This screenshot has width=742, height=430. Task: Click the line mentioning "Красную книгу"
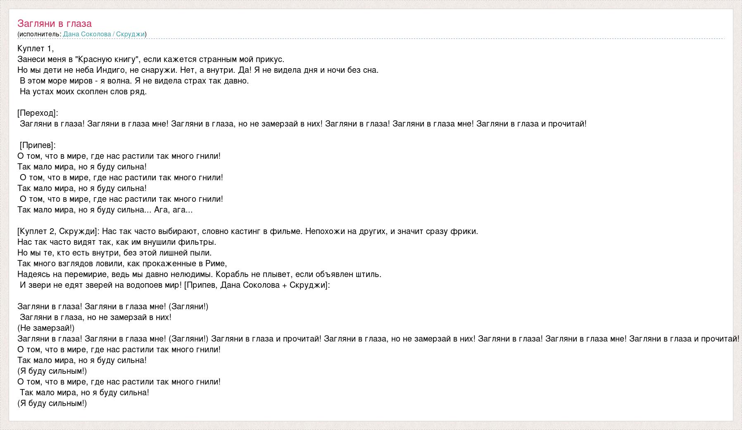tap(151, 59)
